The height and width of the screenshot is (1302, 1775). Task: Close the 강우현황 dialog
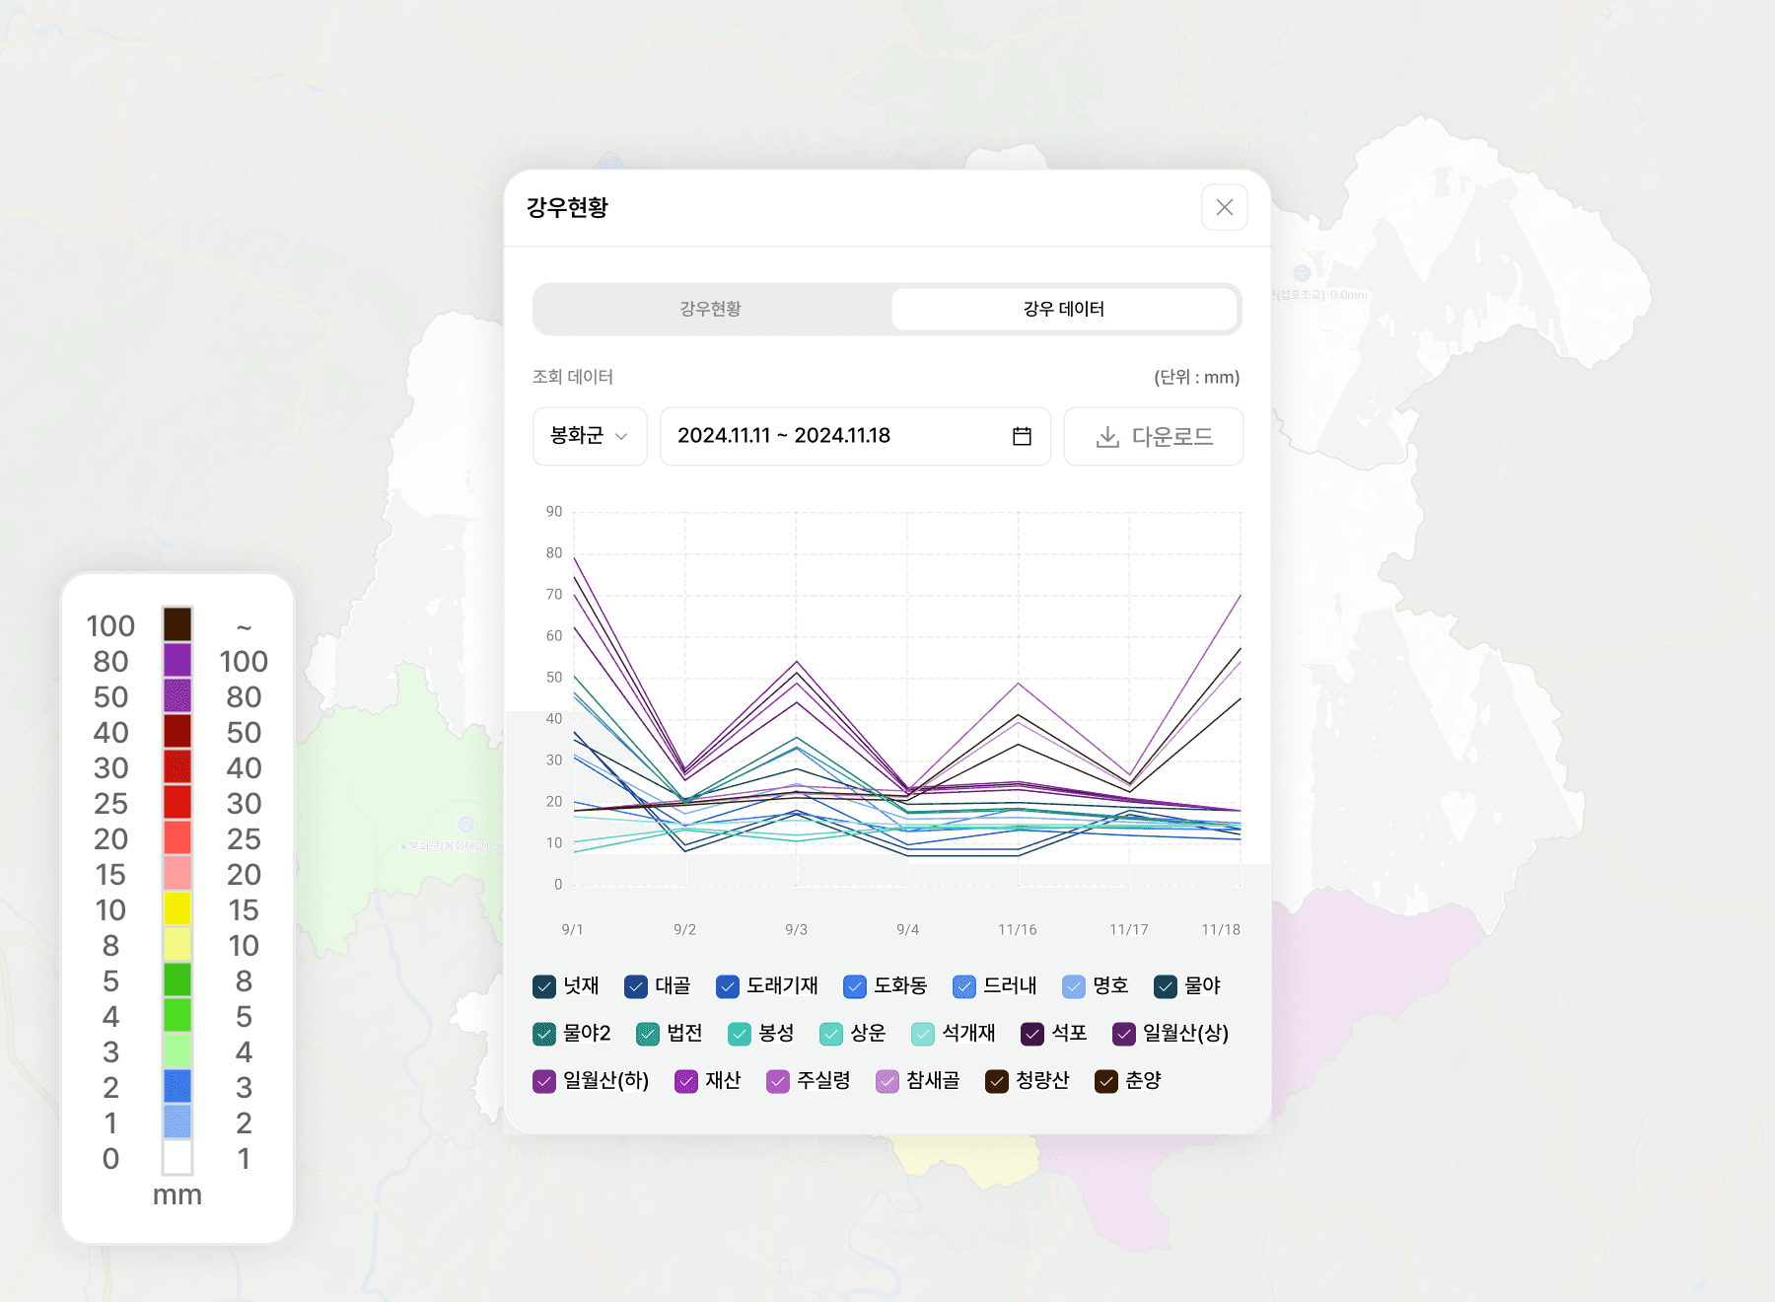pos(1224,207)
